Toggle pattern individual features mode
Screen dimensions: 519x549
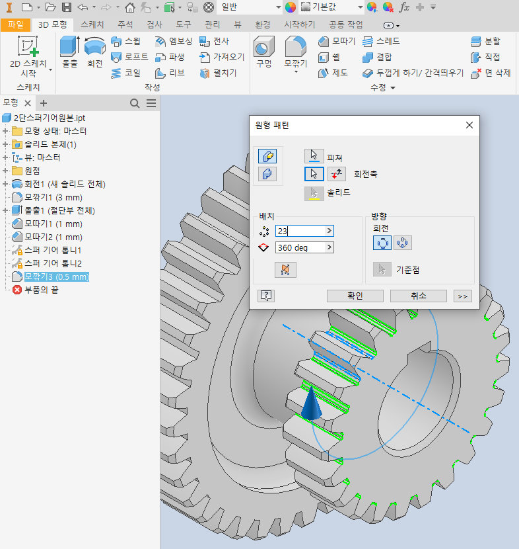tap(267, 156)
